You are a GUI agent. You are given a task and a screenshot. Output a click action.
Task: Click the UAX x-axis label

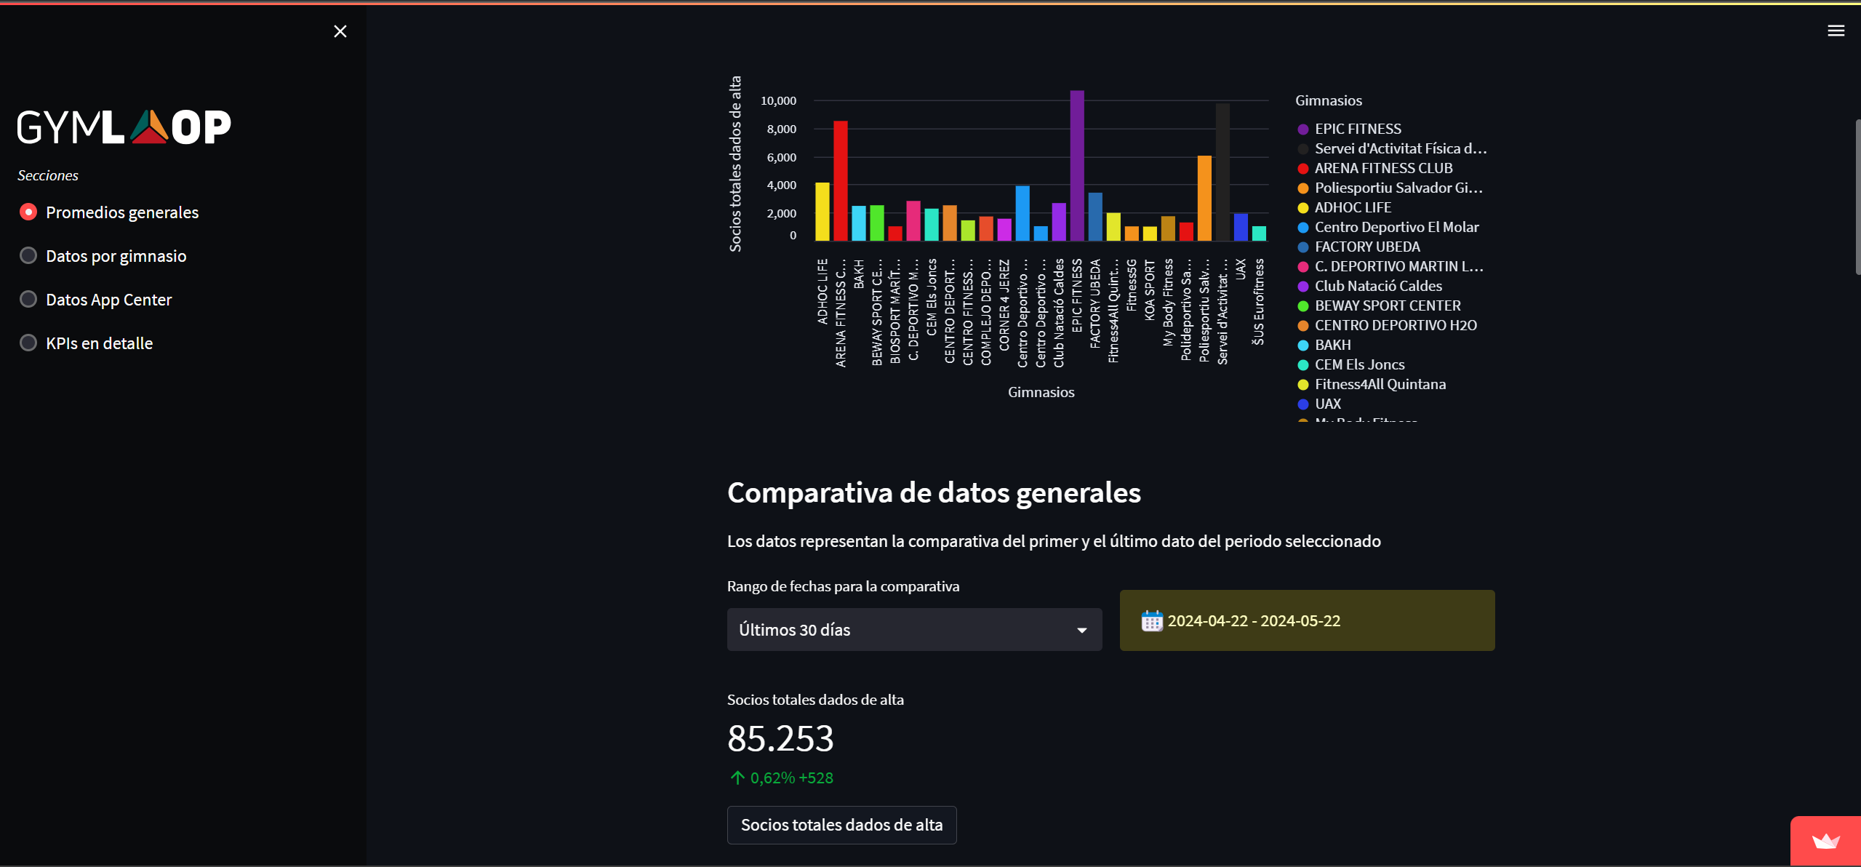[1241, 269]
